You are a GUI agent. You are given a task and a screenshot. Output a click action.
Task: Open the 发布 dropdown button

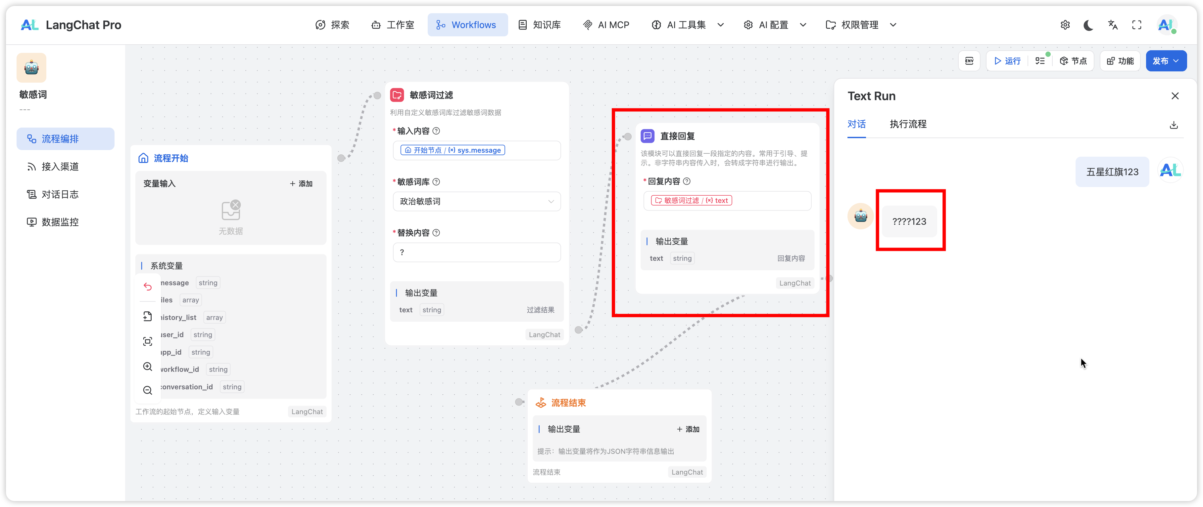click(x=1166, y=61)
